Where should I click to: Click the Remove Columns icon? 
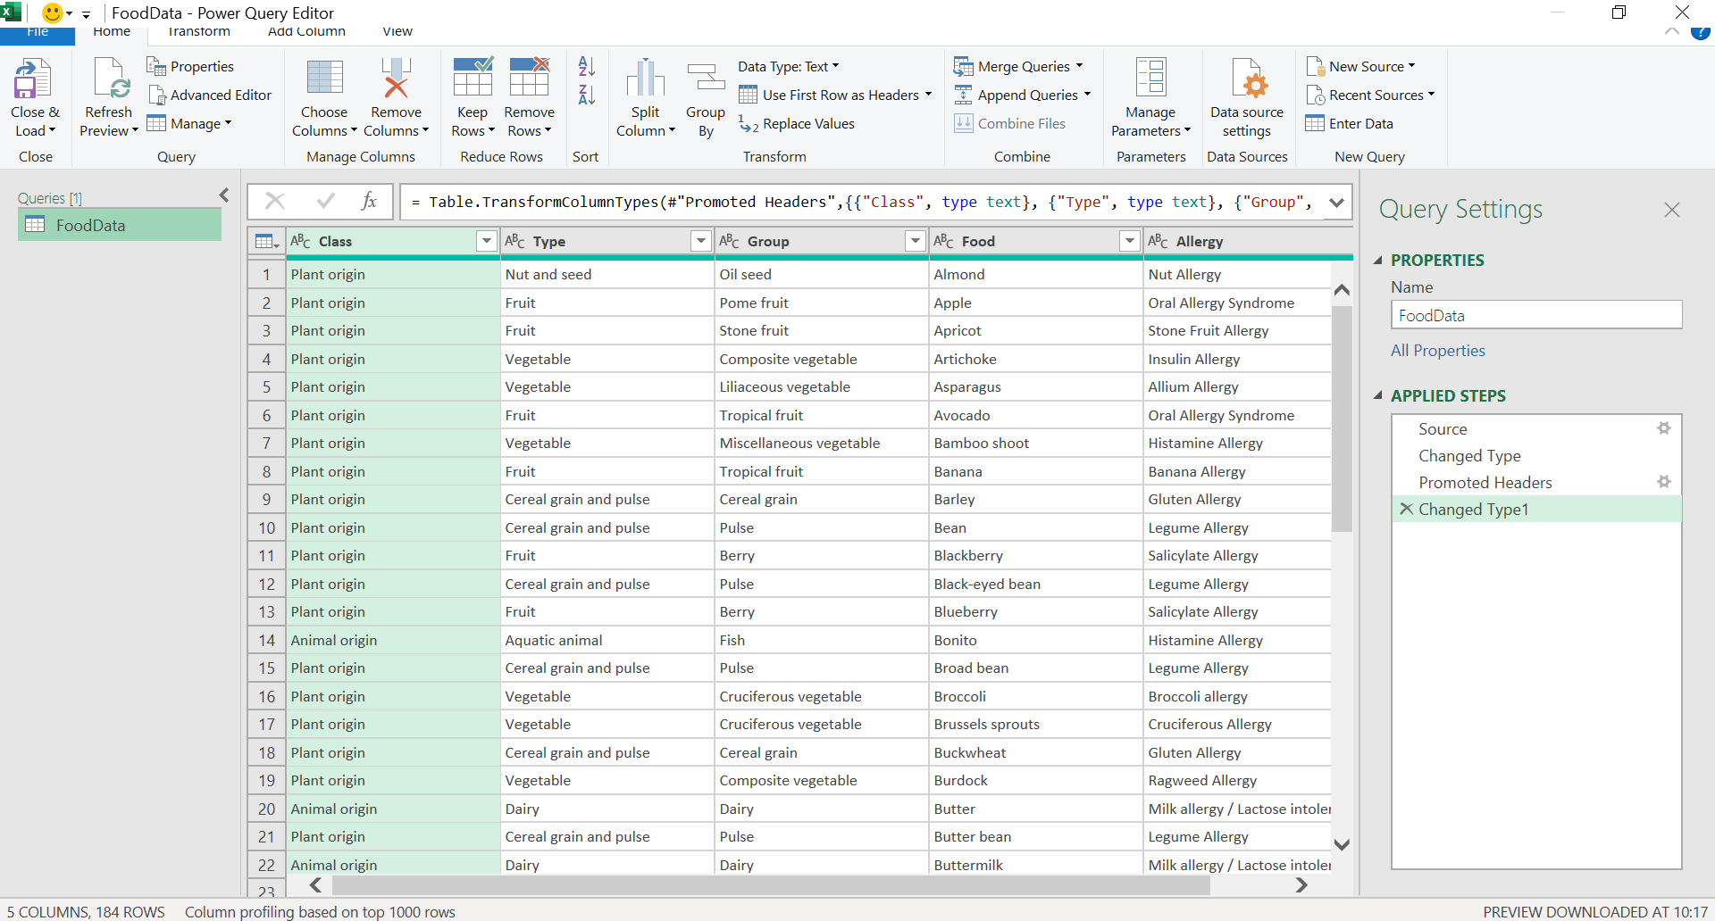396,80
